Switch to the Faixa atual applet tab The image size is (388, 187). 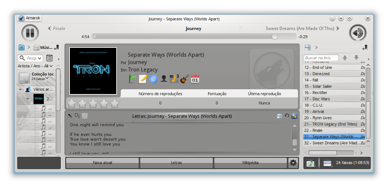click(103, 163)
